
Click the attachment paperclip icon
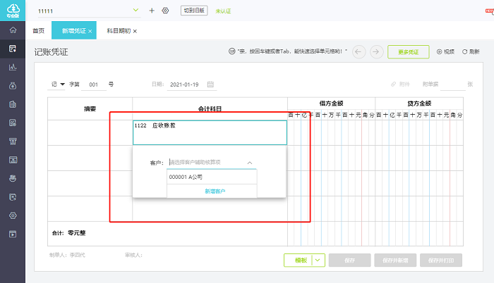pyautogui.click(x=393, y=84)
